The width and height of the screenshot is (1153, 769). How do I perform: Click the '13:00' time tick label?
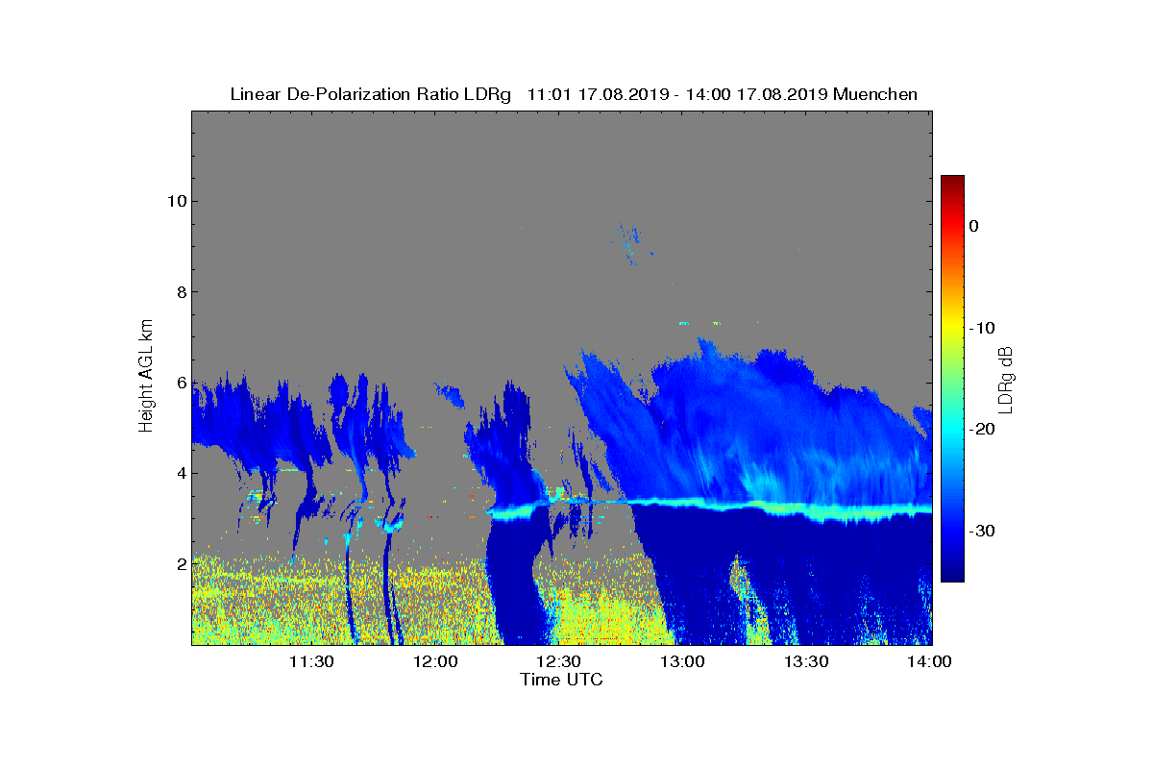683,661
